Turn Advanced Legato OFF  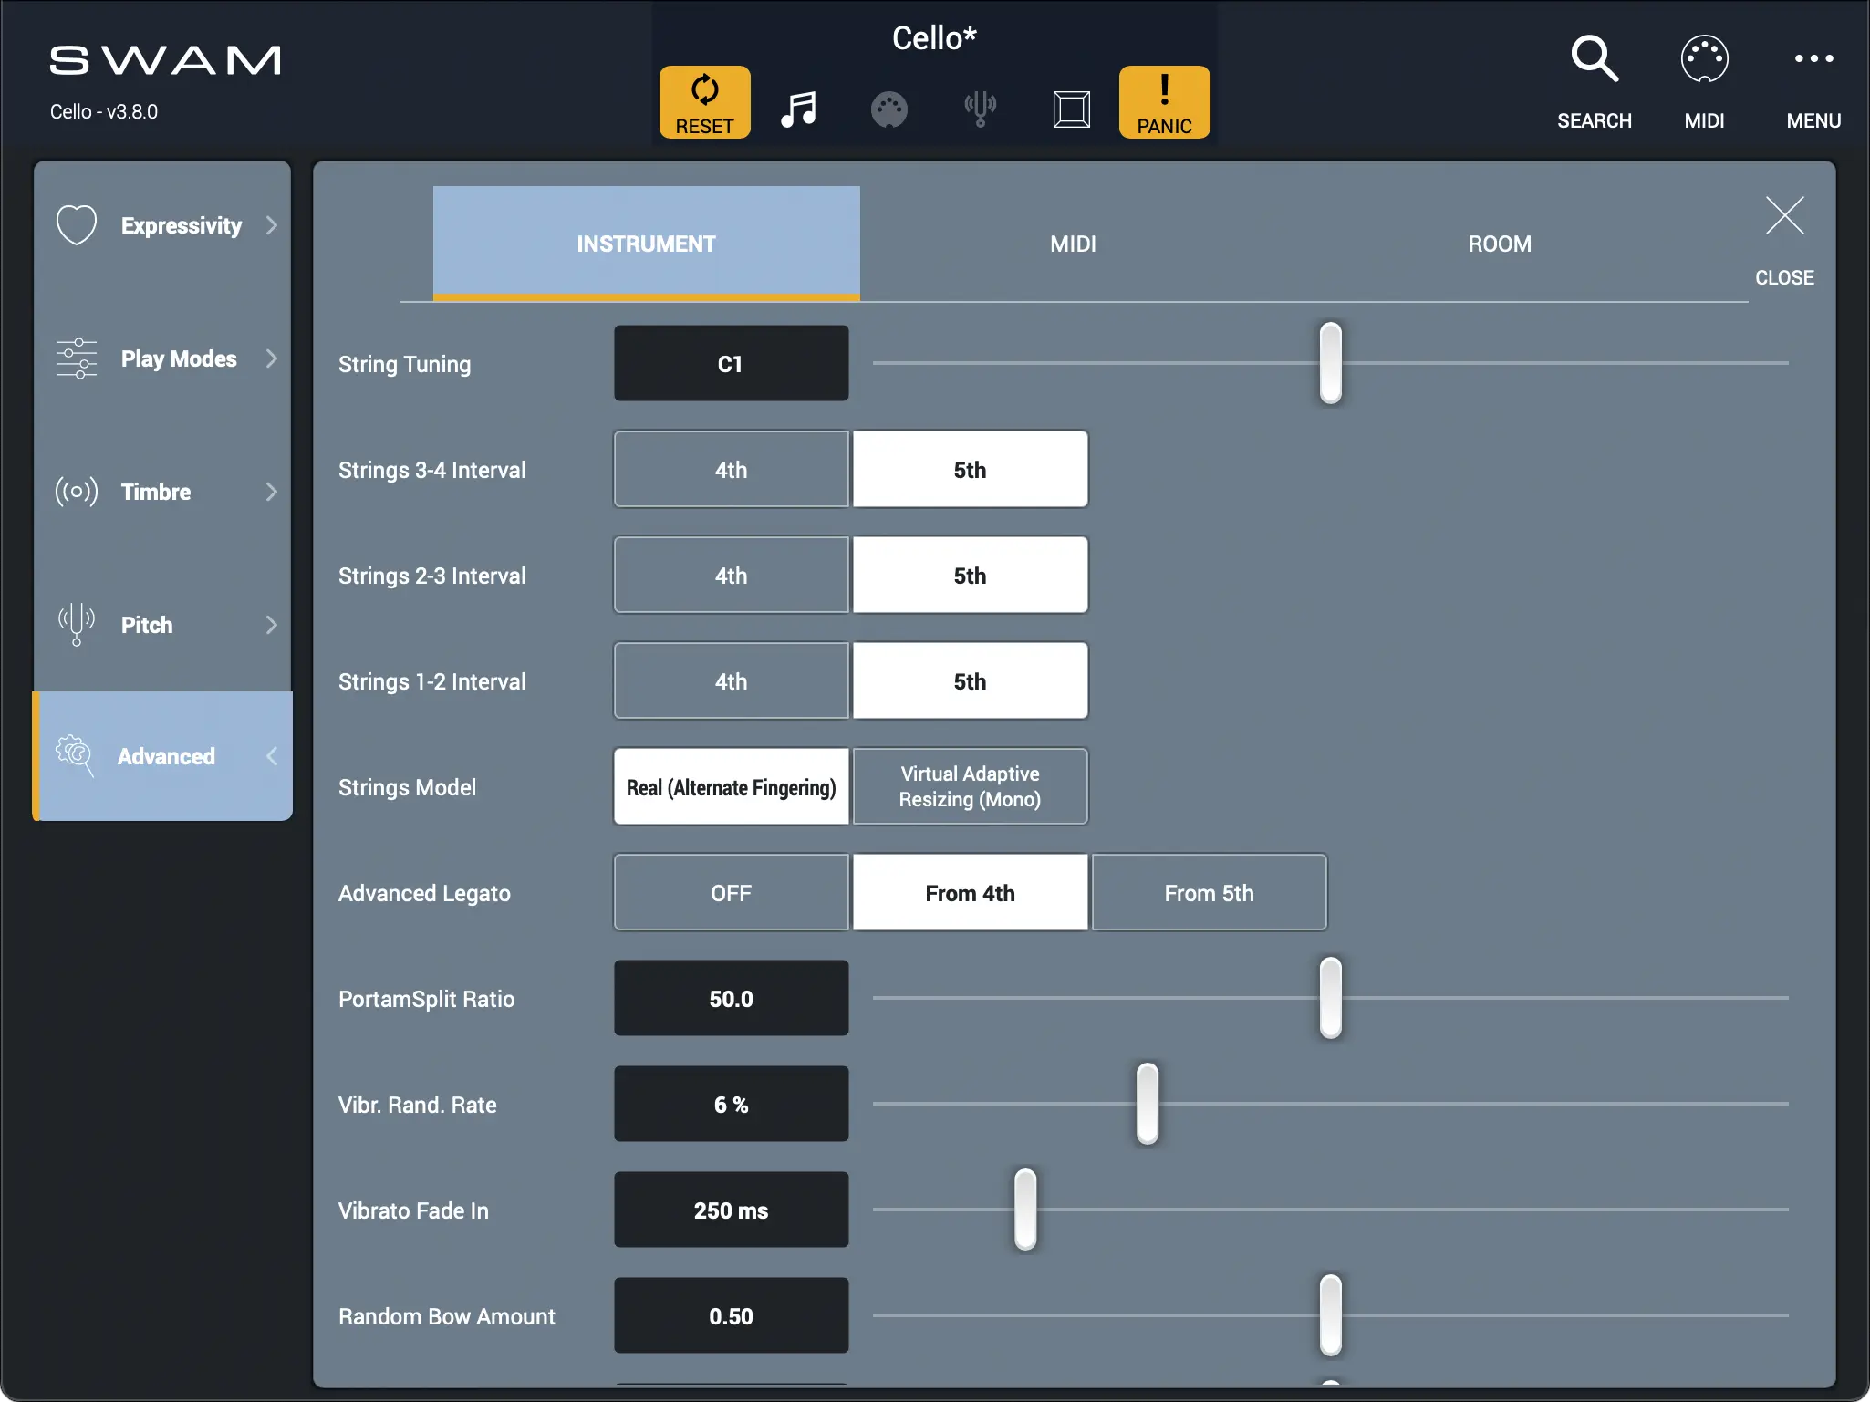point(731,893)
